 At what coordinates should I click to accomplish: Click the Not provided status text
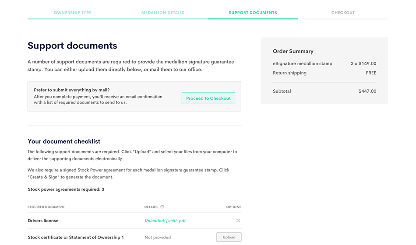(158, 238)
